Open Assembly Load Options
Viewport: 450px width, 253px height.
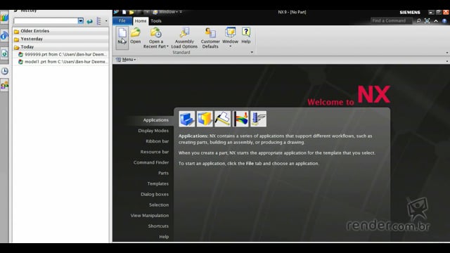click(x=184, y=33)
